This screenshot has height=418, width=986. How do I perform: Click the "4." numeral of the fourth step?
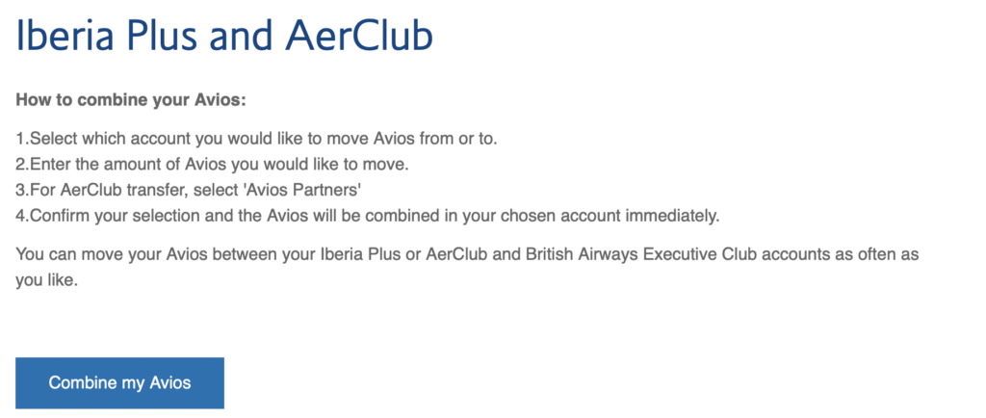point(22,215)
